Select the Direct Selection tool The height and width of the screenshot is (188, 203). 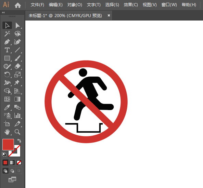click(17, 26)
